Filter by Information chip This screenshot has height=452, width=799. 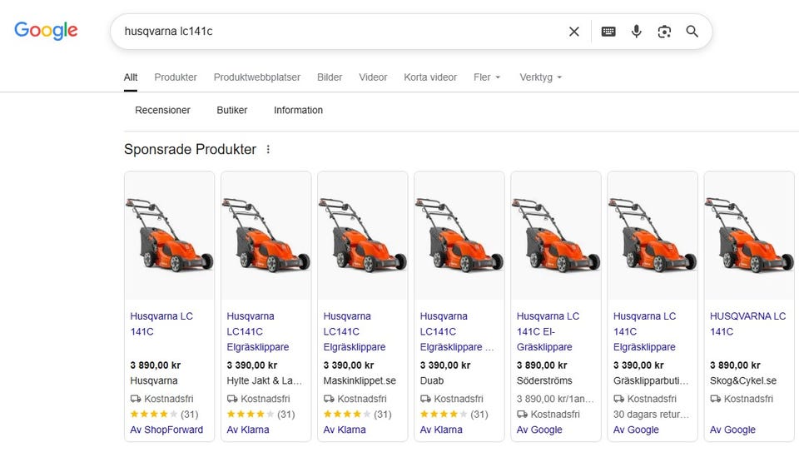[x=298, y=110]
